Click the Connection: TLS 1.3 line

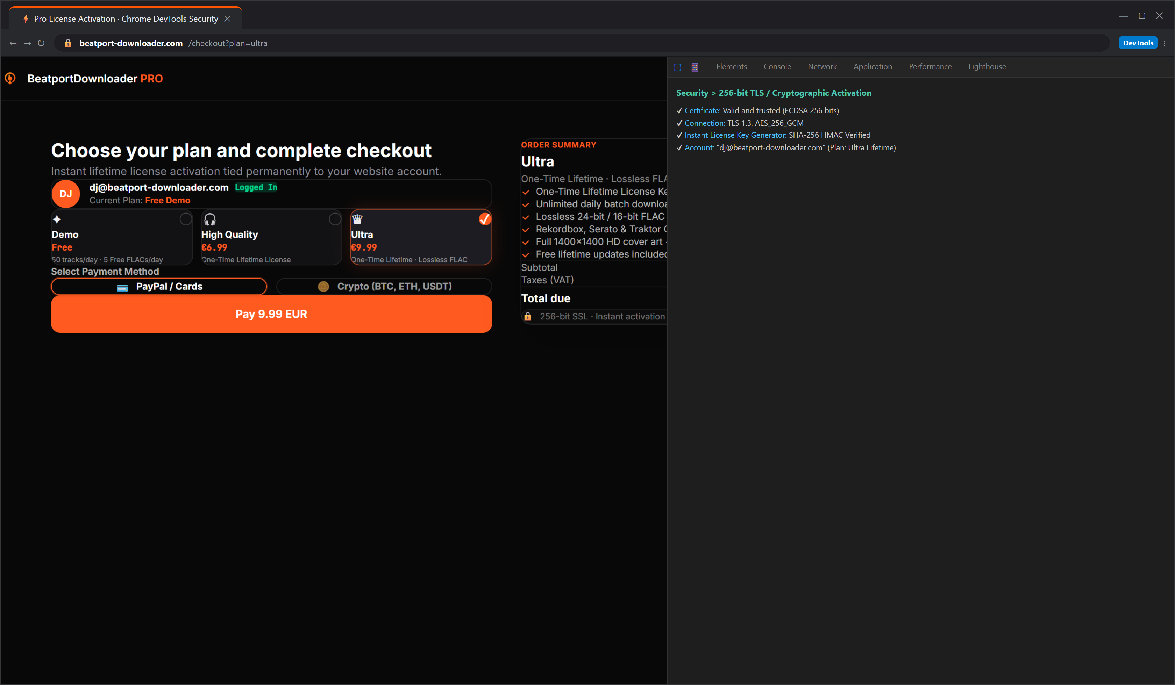(x=740, y=123)
